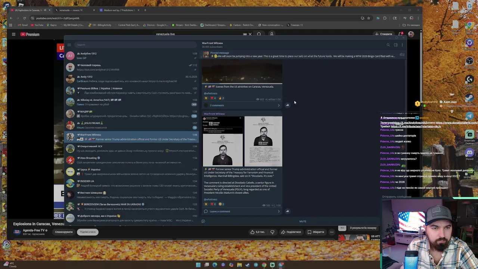Image resolution: width=478 pixels, height=269 pixels.
Task: Forward the Marshall Billingslea post
Action: pyautogui.click(x=287, y=211)
